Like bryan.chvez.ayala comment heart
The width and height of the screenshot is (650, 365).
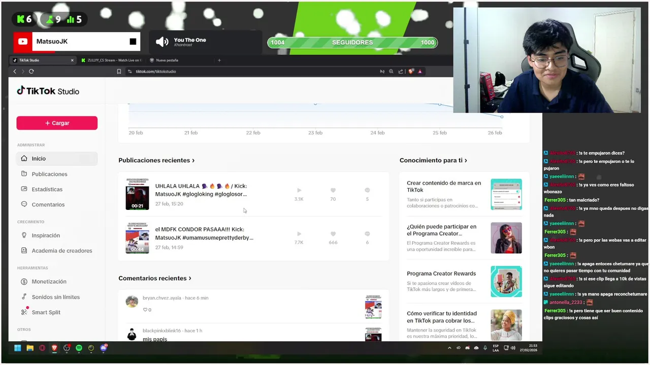point(145,310)
